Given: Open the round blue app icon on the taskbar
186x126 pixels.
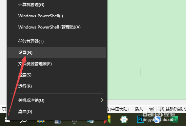Looking at the screenshot, I should point(157,120).
